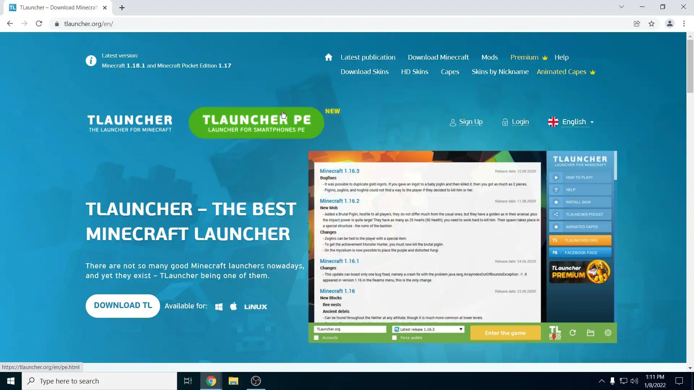Open the Mods menu item
This screenshot has height=390, width=694.
[x=489, y=57]
